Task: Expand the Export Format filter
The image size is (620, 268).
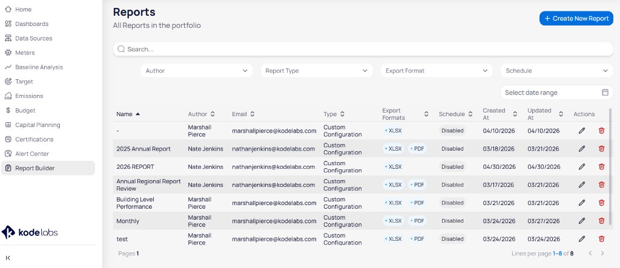Action: pos(437,71)
